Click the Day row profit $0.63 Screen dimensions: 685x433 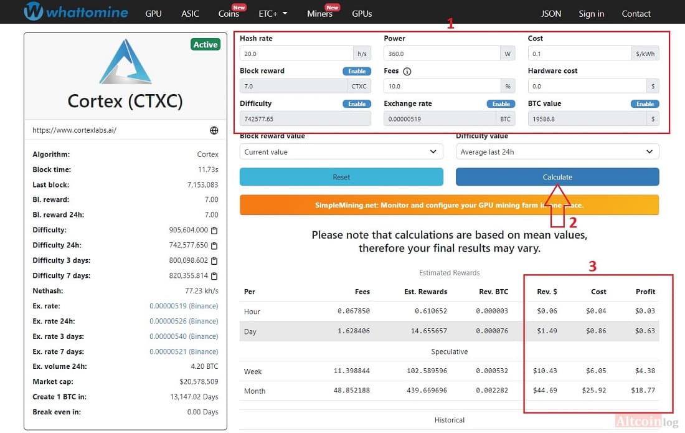[645, 331]
